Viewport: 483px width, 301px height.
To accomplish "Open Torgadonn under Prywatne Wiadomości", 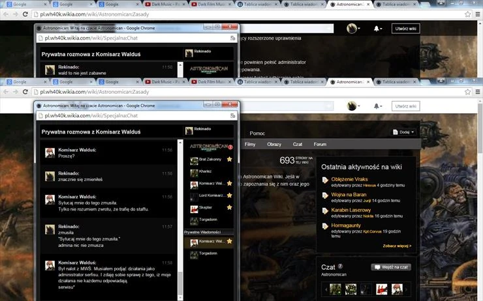I will point(209,254).
